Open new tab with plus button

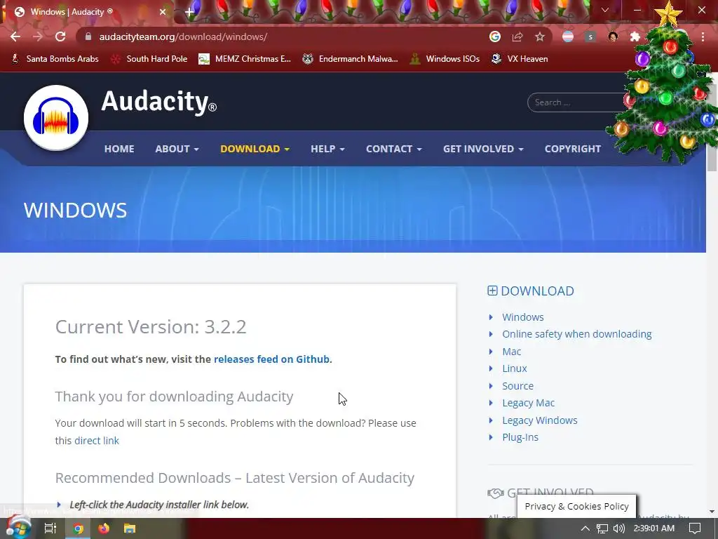point(189,12)
